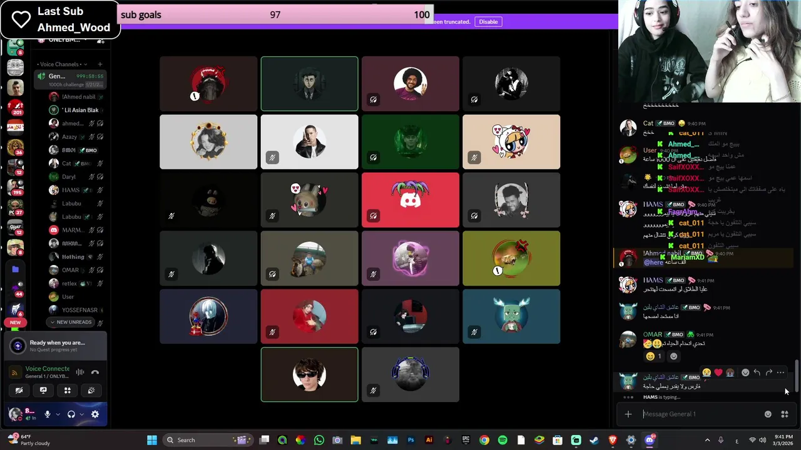React with crying emoji on hovered message
This screenshot has width=801, height=450.
(x=707, y=372)
